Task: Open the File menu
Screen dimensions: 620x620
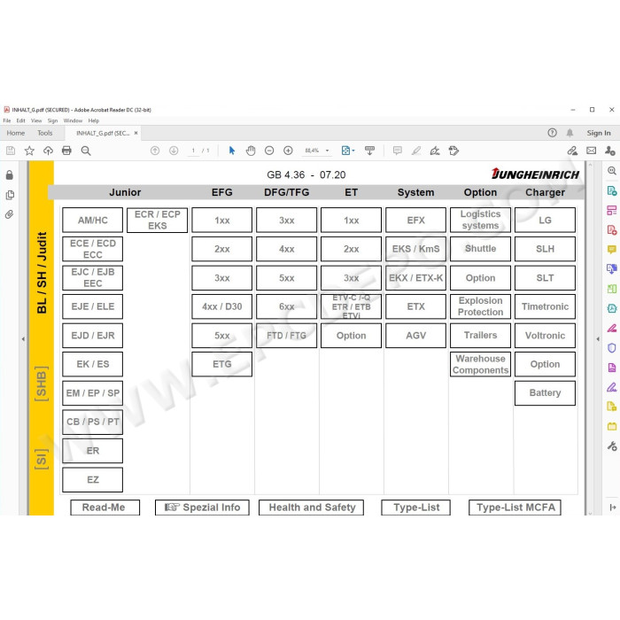Action: (x=7, y=120)
